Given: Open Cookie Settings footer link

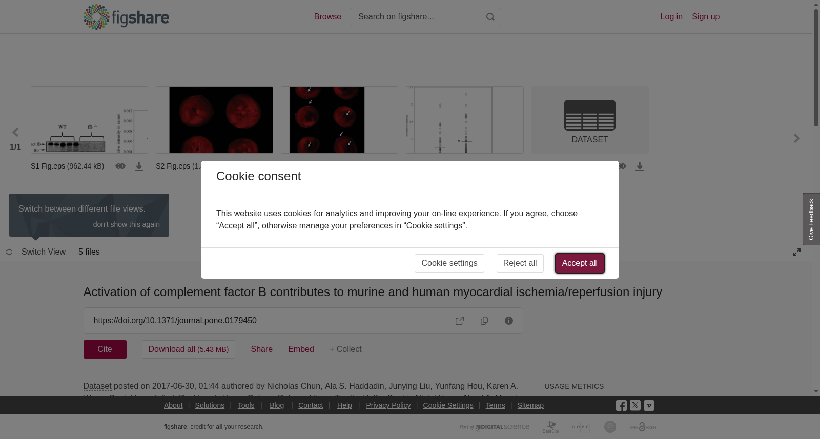Looking at the screenshot, I should (x=448, y=405).
